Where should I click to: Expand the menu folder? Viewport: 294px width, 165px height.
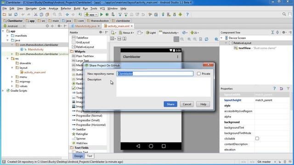12,77
